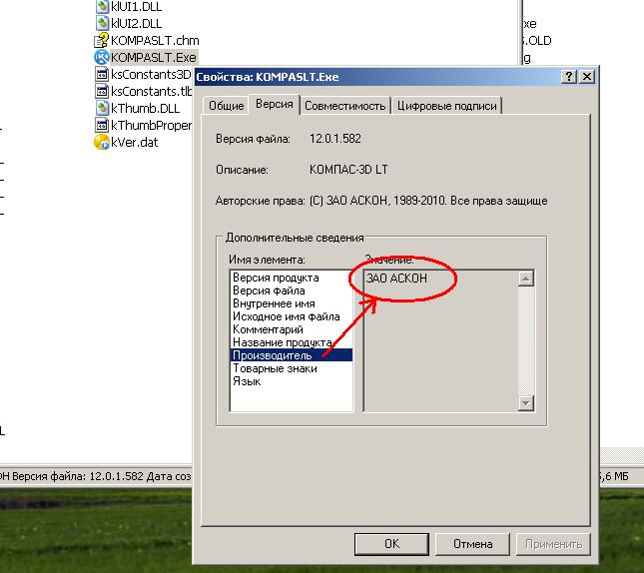Switch to the Общие tab
This screenshot has width=644, height=573.
(x=226, y=106)
